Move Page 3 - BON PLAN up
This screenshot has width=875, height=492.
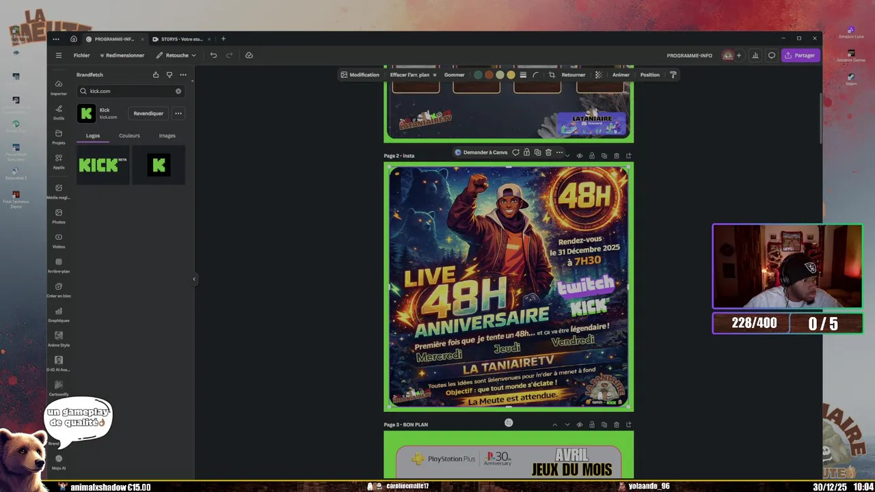(x=554, y=424)
